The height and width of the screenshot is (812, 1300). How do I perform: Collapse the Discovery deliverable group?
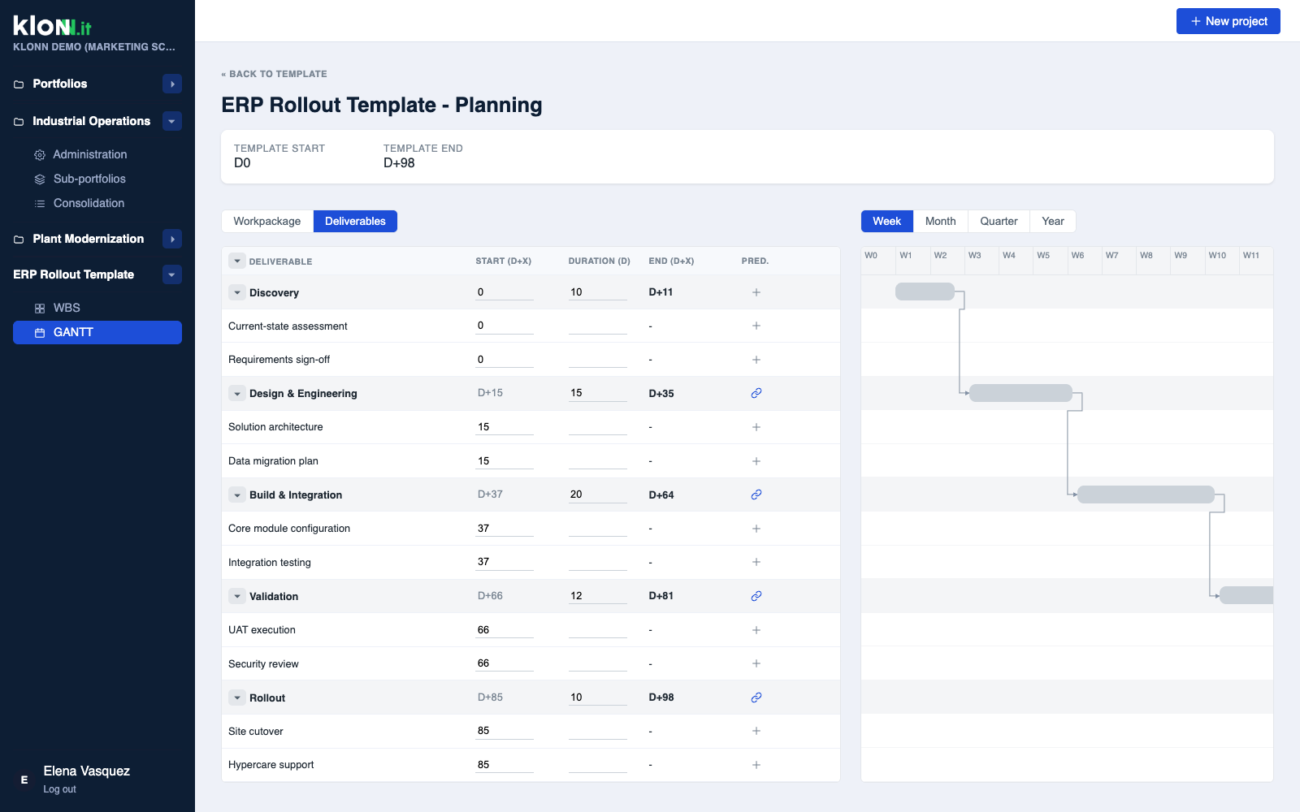pyautogui.click(x=236, y=292)
